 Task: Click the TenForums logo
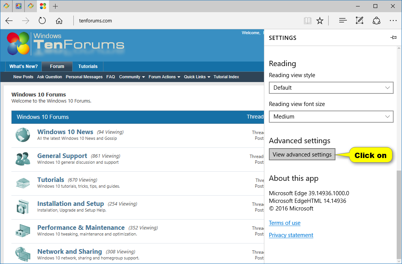(x=65, y=44)
